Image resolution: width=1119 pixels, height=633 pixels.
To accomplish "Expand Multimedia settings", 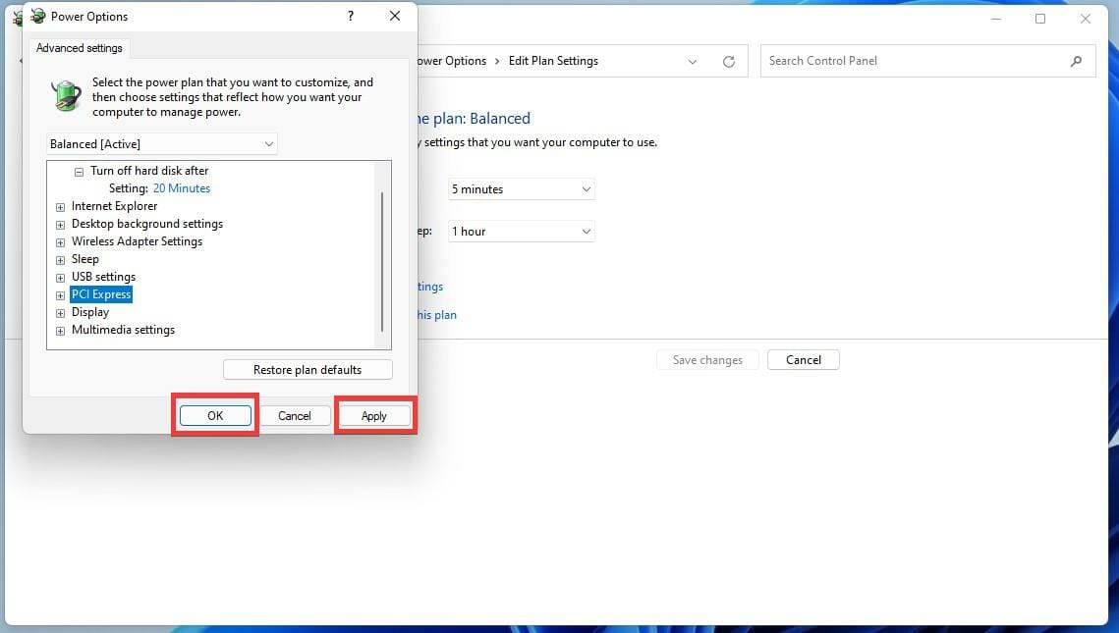I will 60,330.
